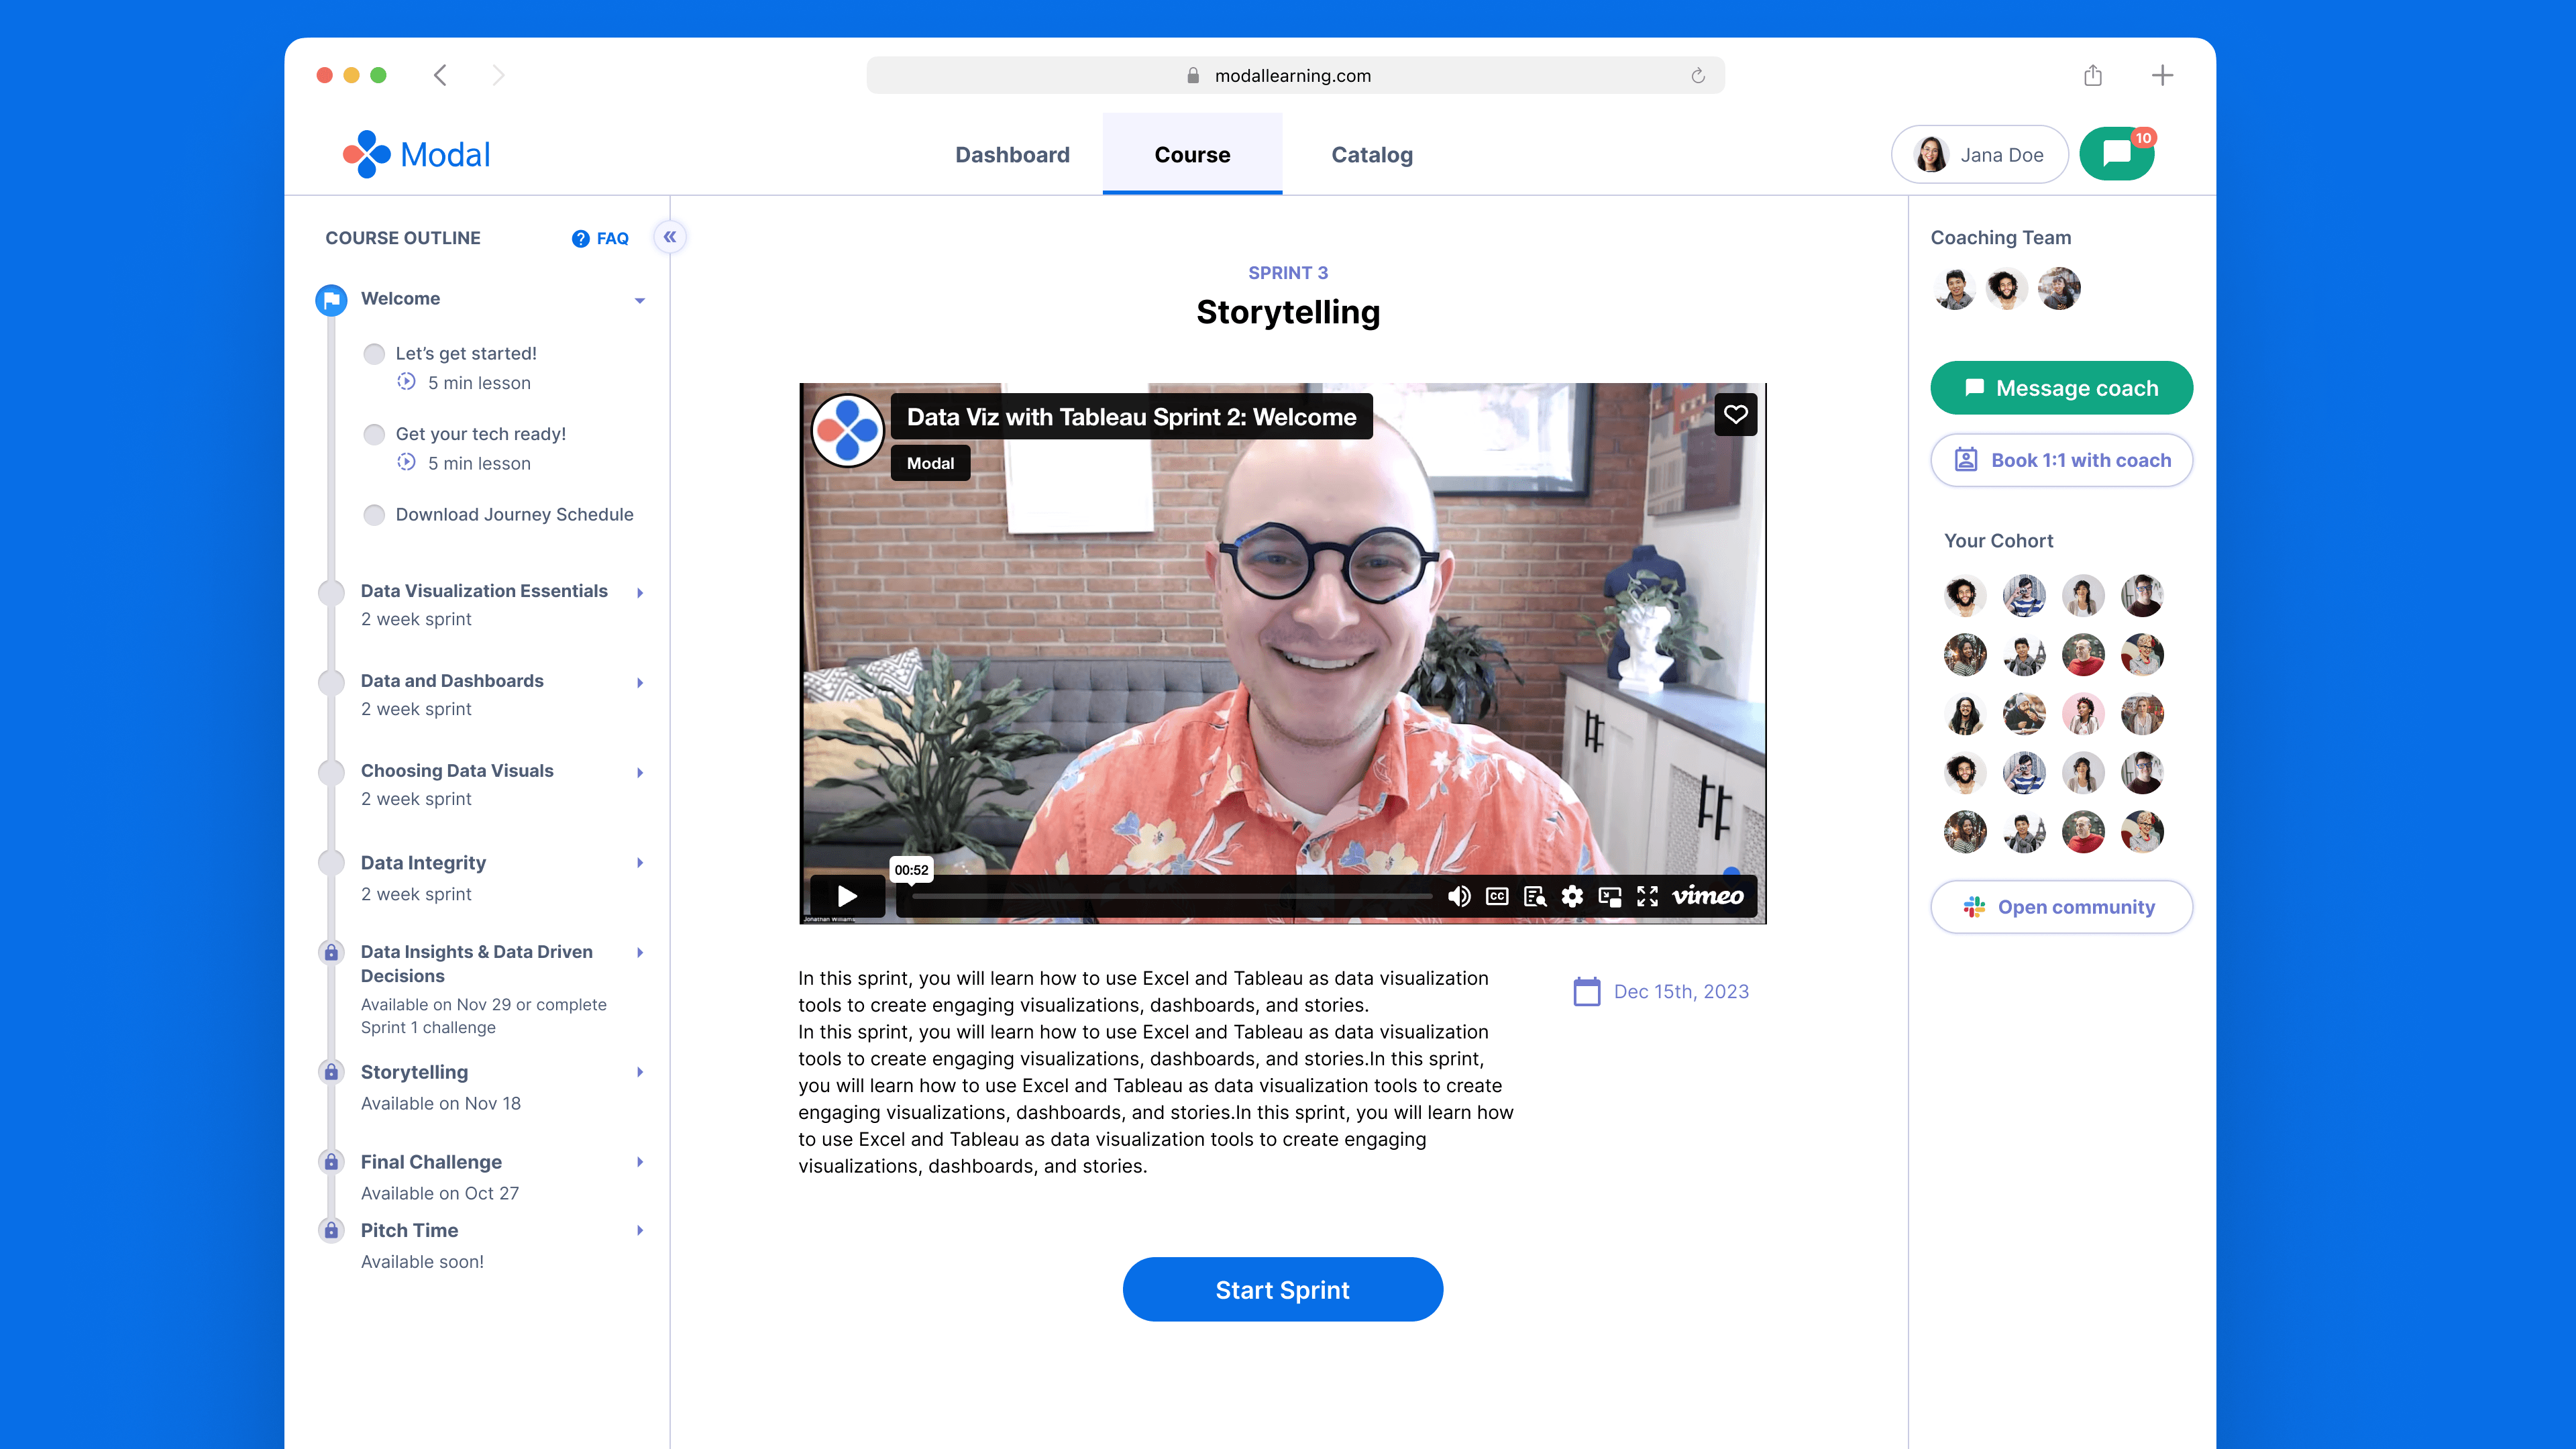Click the Let's get started lesson link
This screenshot has height=1449, width=2576.
pos(466,352)
